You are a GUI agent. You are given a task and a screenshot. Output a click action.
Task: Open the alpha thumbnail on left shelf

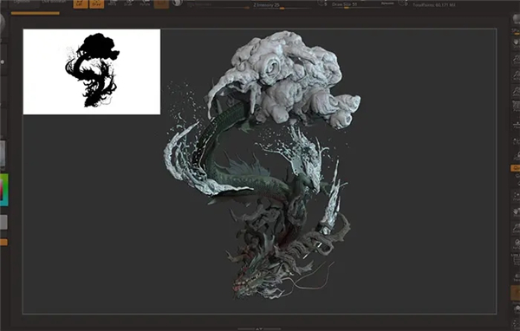(x=3, y=154)
